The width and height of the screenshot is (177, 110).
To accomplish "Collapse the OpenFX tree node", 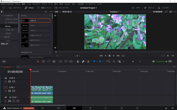I will pos(2,37).
